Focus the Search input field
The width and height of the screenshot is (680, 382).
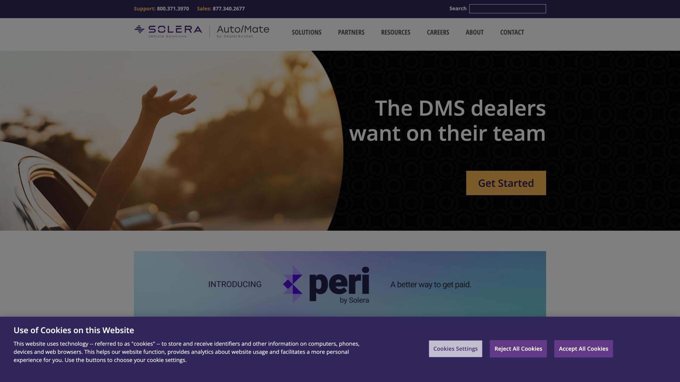point(507,9)
